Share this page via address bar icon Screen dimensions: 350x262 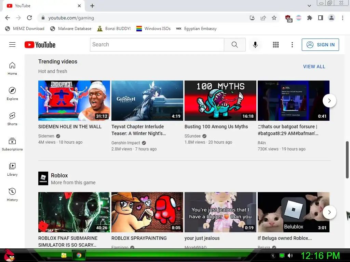click(x=263, y=18)
